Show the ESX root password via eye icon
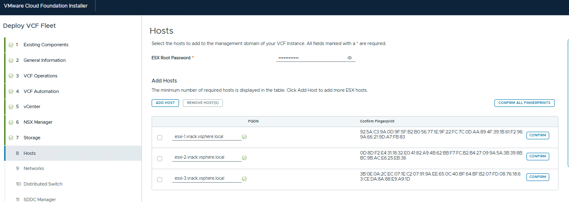The height and width of the screenshot is (202, 569). (x=350, y=58)
